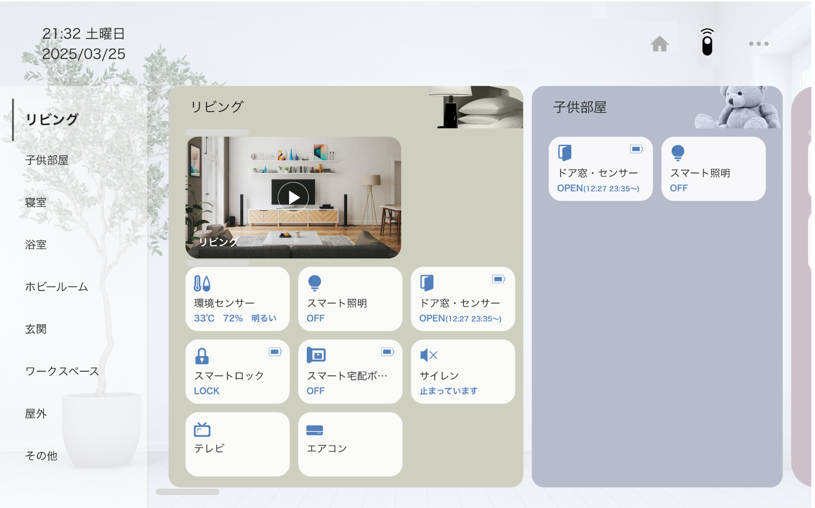Click the home icon in top bar

pos(659,44)
